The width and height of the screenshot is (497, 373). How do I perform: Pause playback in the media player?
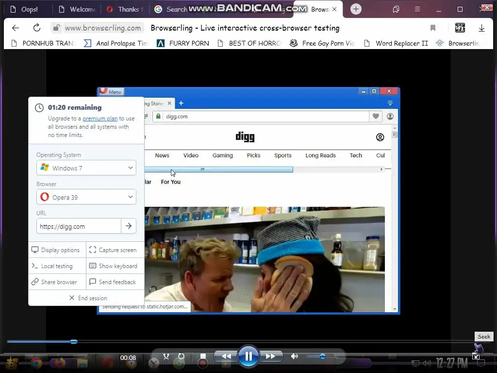pyautogui.click(x=248, y=356)
